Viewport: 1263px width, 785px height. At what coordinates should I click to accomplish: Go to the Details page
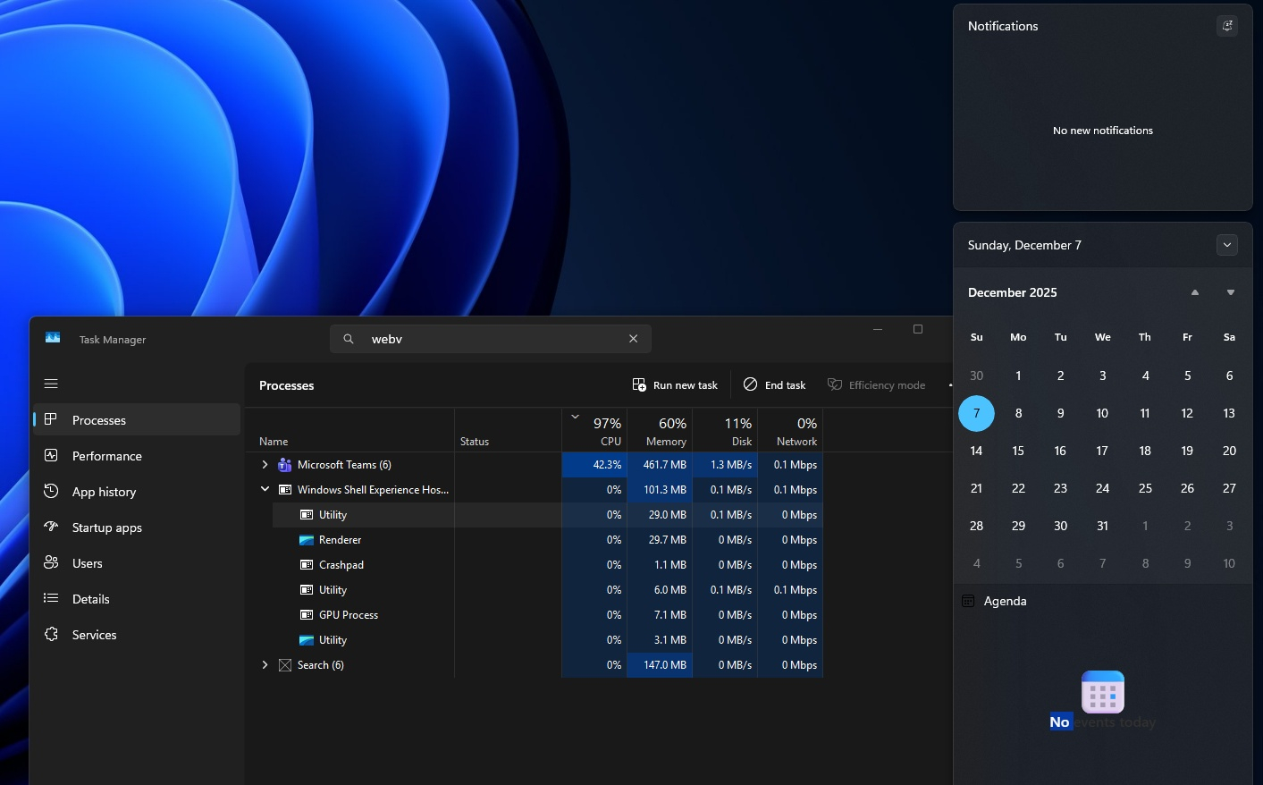coord(90,599)
